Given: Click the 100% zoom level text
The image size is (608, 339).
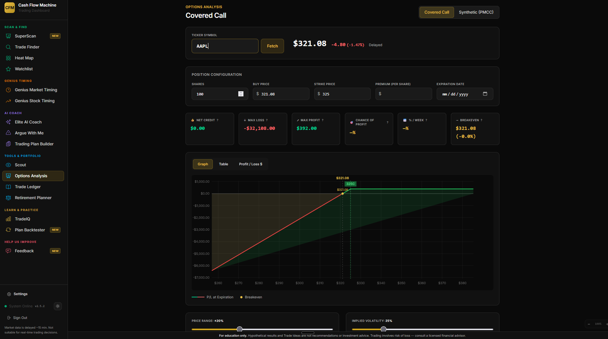Looking at the screenshot, I should point(598,324).
